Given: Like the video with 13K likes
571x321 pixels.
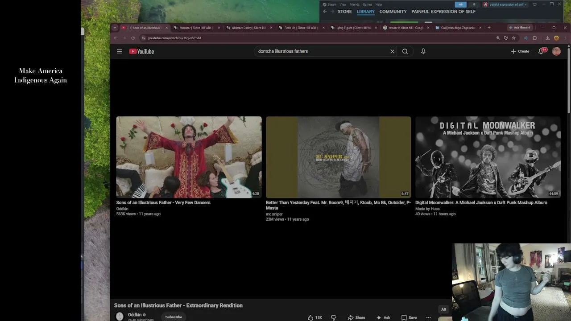Looking at the screenshot, I should point(315,317).
